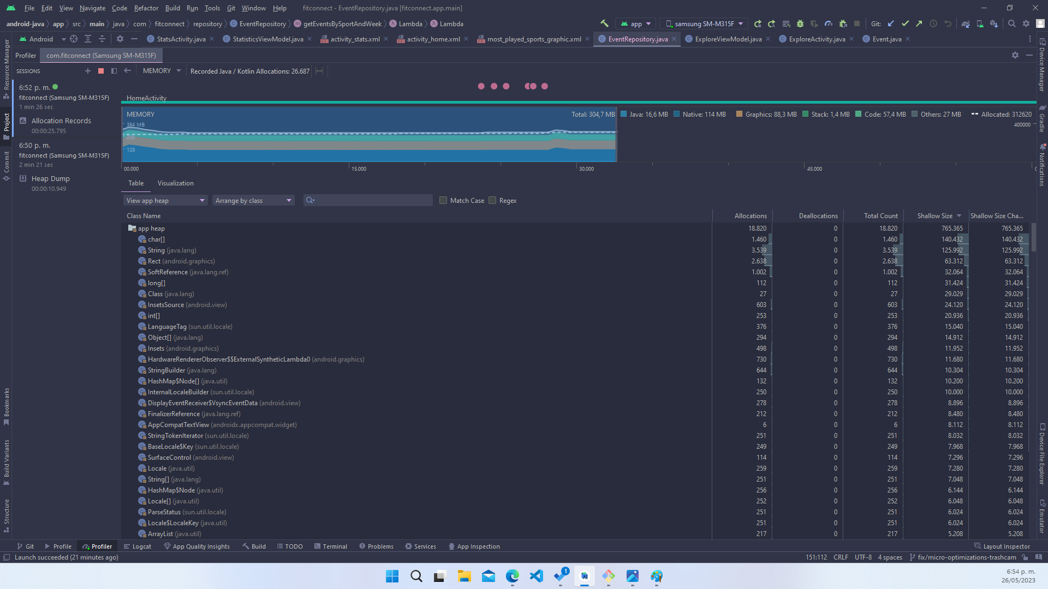Open the App Quality Insights tool window
This screenshot has width=1048, height=589.
197,546
